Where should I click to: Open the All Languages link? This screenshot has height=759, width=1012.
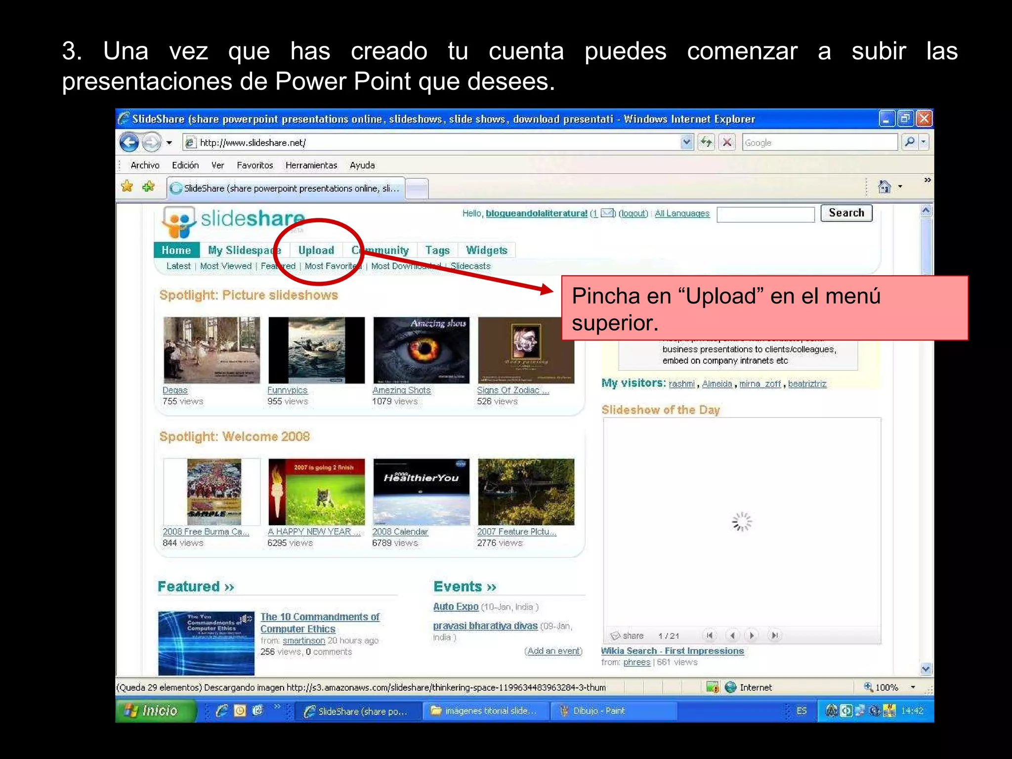pyautogui.click(x=682, y=213)
